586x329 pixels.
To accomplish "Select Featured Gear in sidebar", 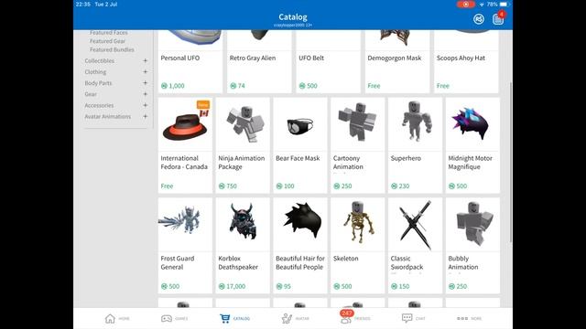I will 108,41.
